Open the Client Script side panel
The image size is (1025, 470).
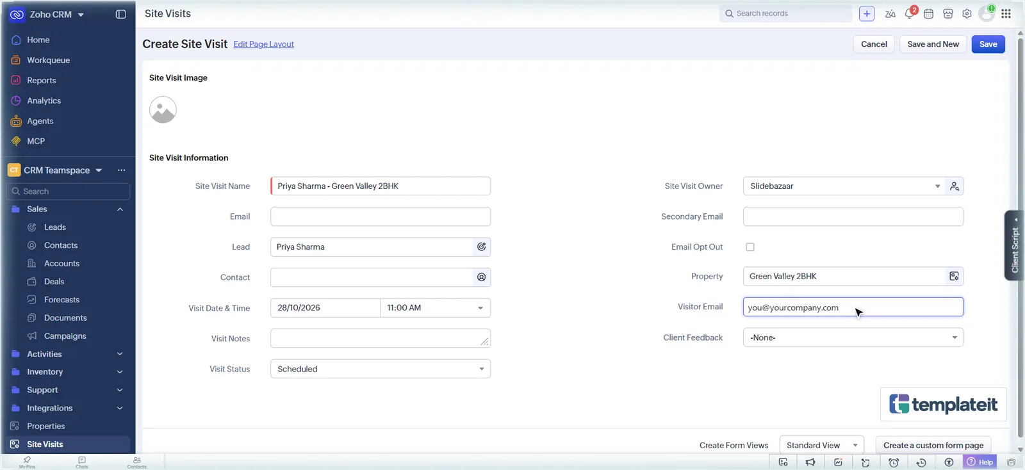1014,245
